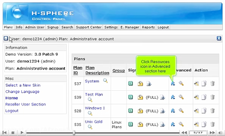Toggle signup status for Unix Gold plan

point(130,124)
